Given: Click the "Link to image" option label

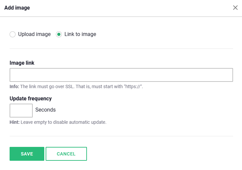Looking at the screenshot, I should [x=80, y=34].
